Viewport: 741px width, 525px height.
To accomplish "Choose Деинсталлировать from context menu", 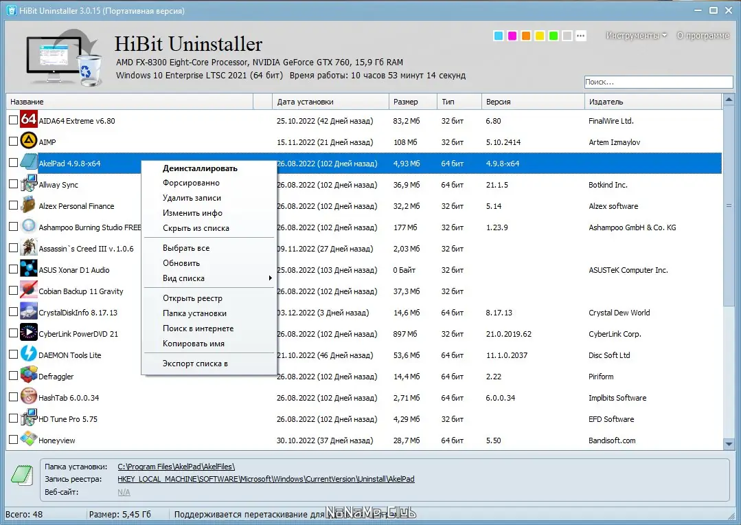I will [x=209, y=168].
